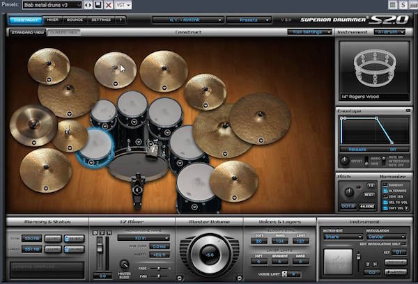Click the EZ Mixer solo button
The image size is (418, 284).
102,233
